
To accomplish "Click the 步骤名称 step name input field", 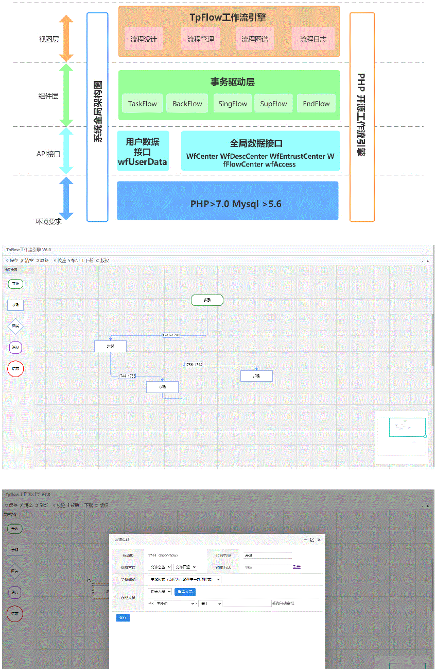I will [268, 556].
